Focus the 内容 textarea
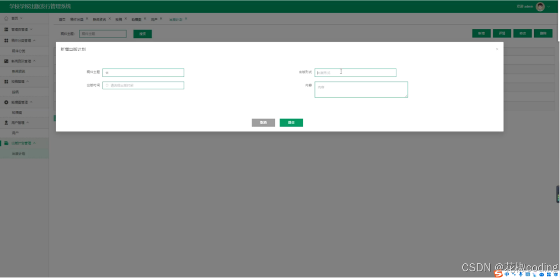This screenshot has height=278, width=560. [x=361, y=89]
